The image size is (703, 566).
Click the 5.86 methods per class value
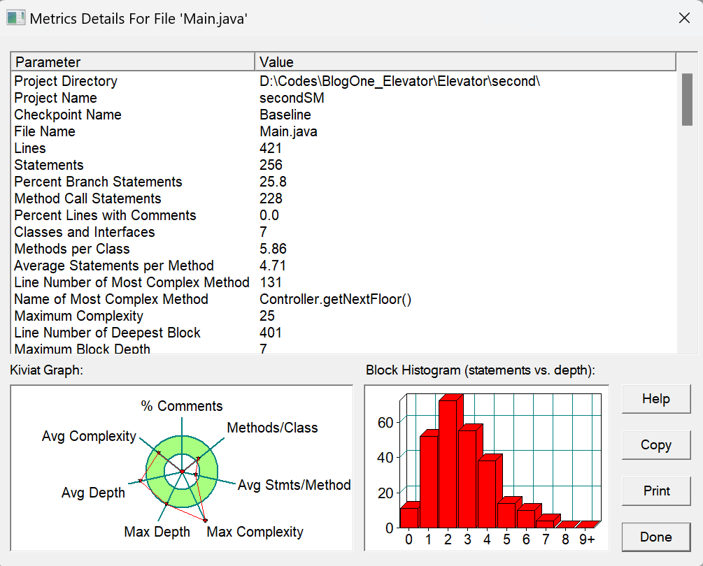click(x=273, y=249)
